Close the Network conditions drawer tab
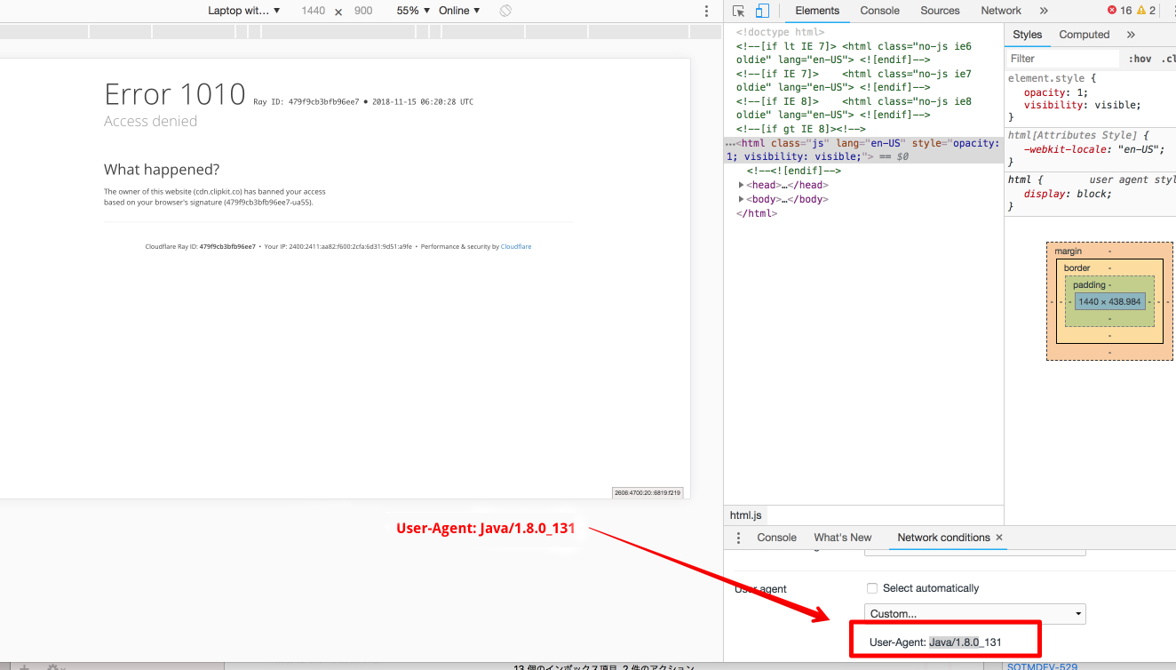 coord(999,538)
